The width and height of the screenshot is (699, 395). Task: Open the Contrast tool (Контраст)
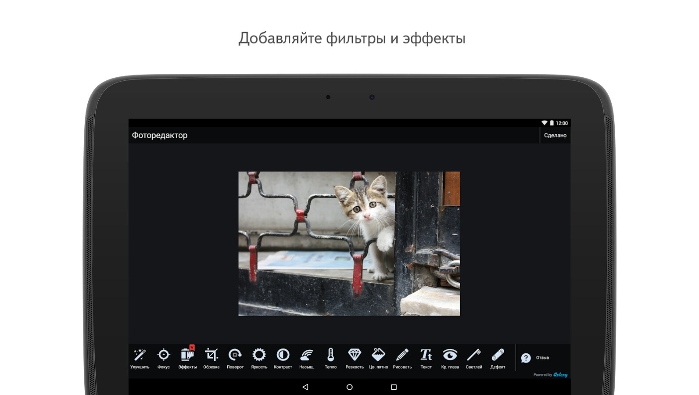tap(283, 358)
